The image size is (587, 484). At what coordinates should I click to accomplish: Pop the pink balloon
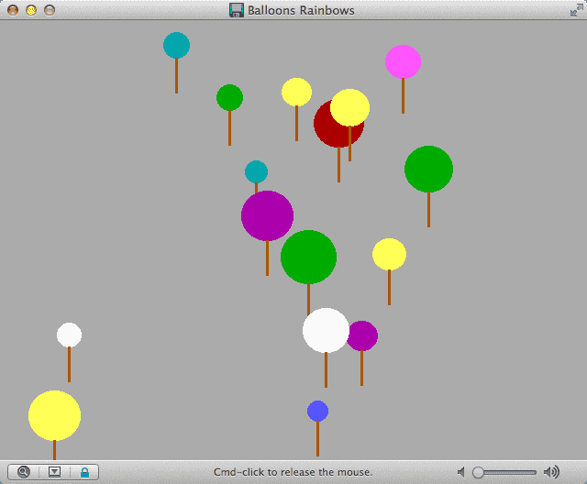403,61
